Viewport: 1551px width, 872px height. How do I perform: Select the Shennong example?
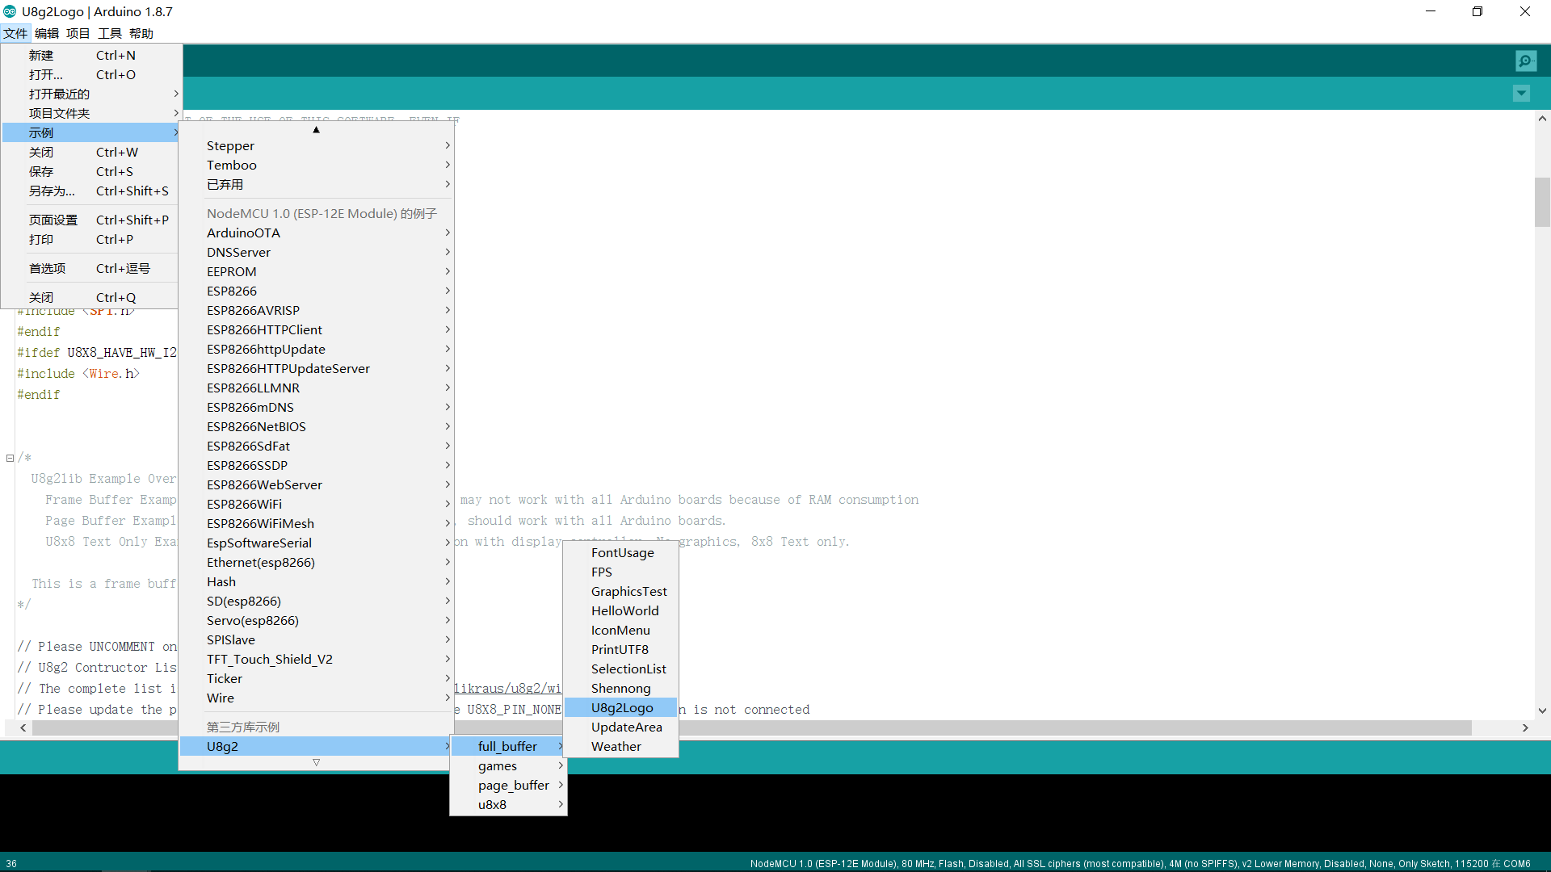pos(621,688)
